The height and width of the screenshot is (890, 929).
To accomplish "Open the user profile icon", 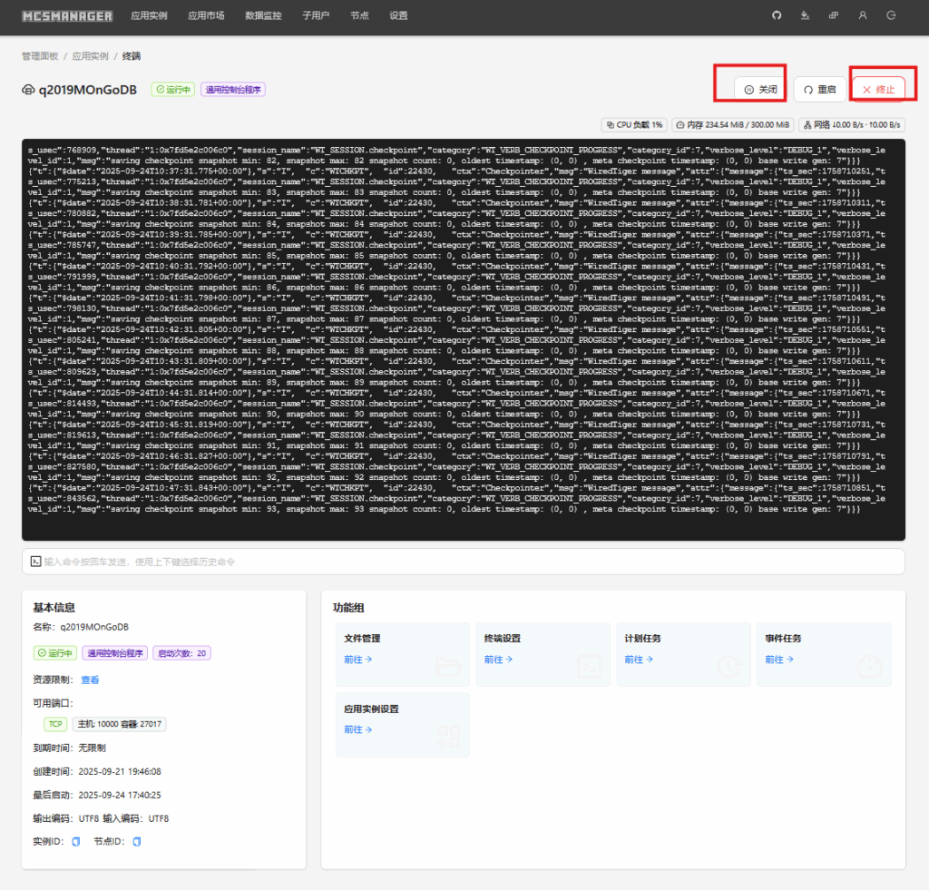I will (862, 15).
